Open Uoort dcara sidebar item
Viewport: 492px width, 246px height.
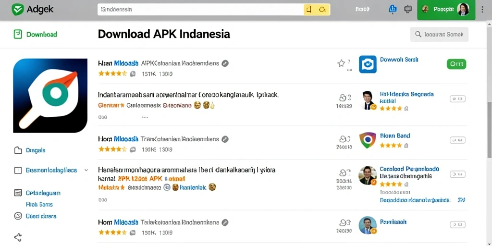pyautogui.click(x=41, y=216)
